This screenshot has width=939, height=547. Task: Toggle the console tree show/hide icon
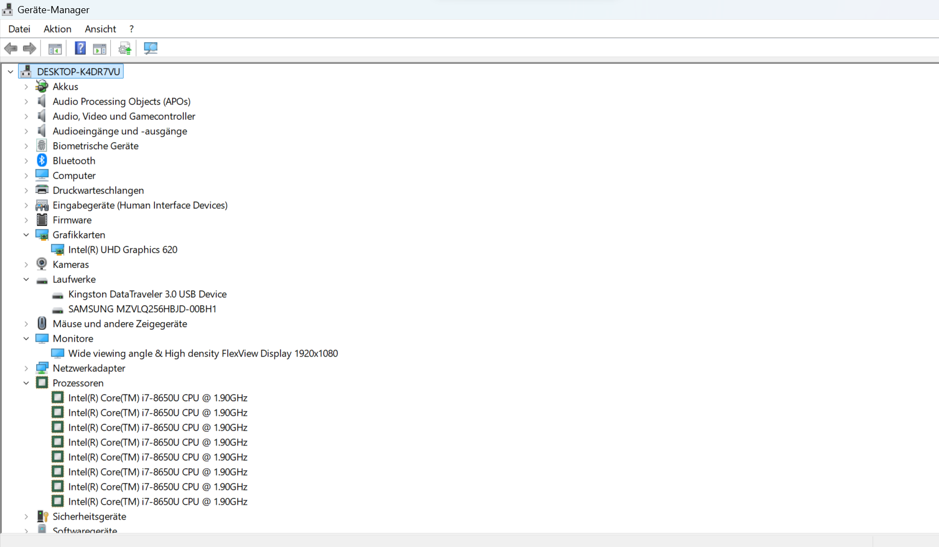click(x=55, y=49)
